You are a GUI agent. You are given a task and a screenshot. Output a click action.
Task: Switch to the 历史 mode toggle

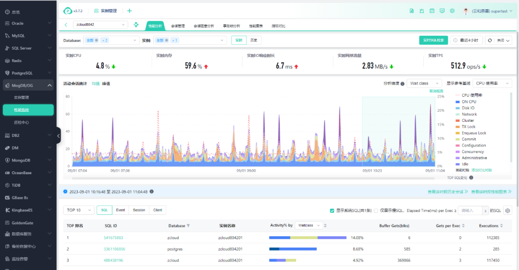click(254, 40)
